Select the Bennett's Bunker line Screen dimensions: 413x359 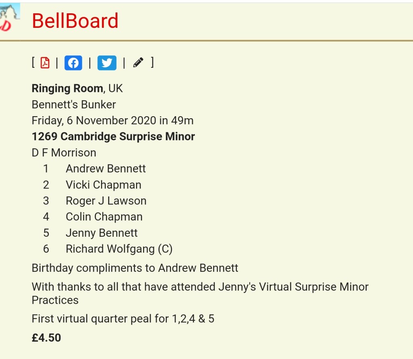pos(74,104)
